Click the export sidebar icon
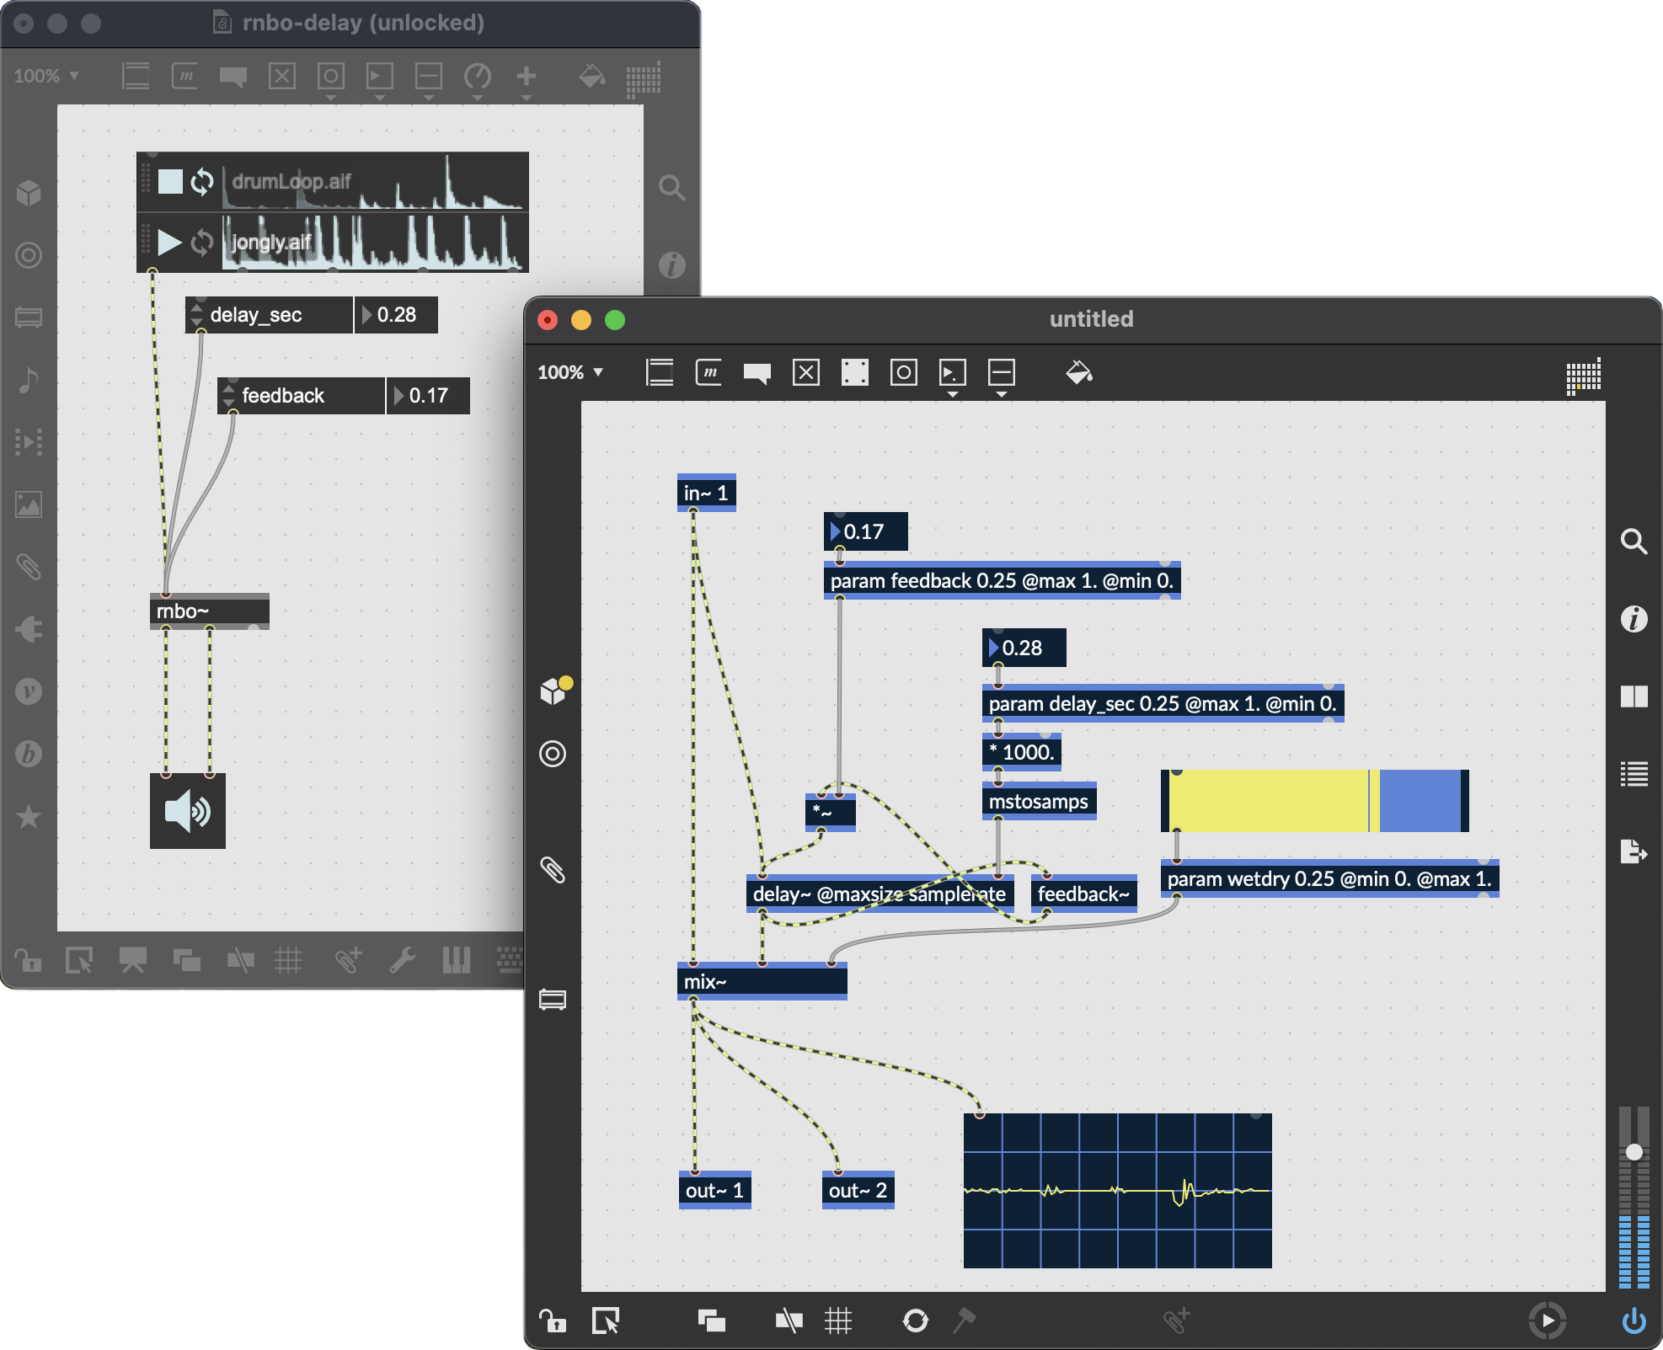The height and width of the screenshot is (1350, 1663). click(x=1634, y=851)
